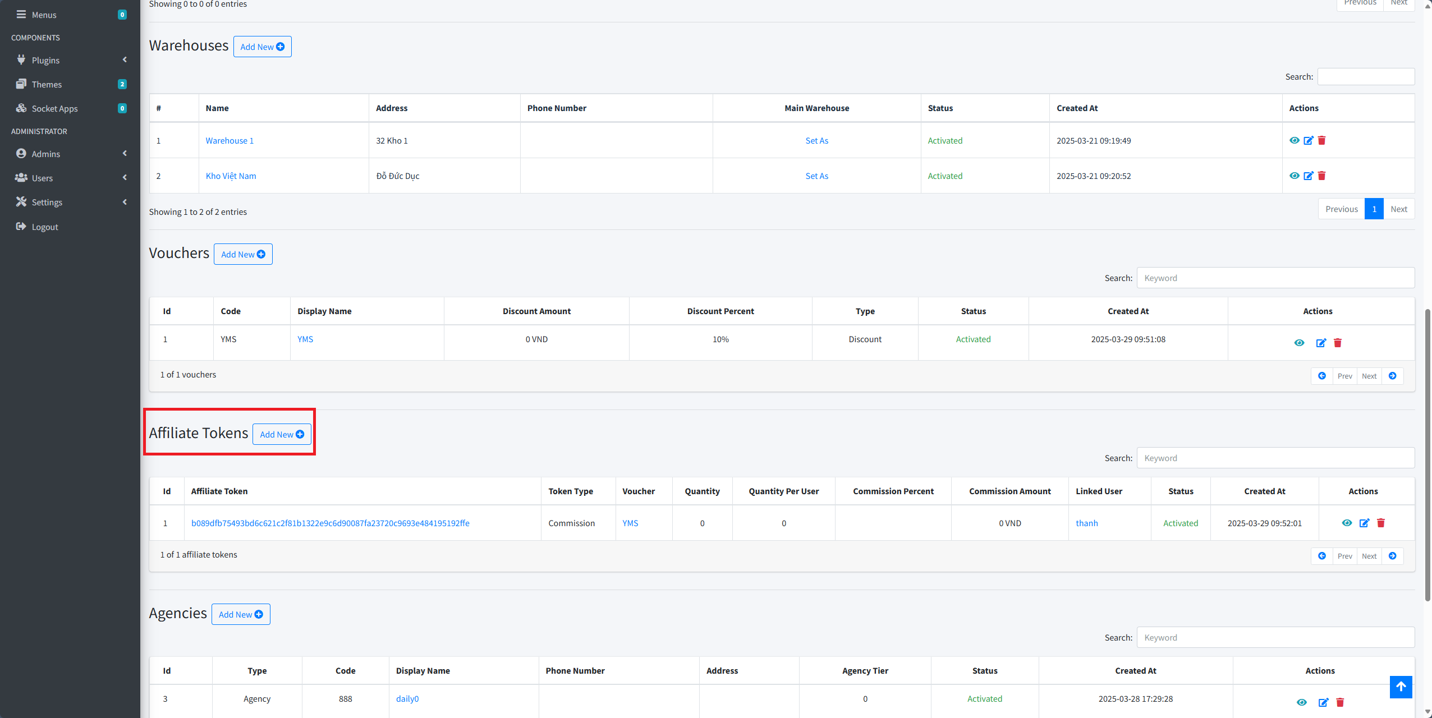This screenshot has width=1432, height=718.
Task: Go to first page of vouchers arrow
Action: (1321, 376)
